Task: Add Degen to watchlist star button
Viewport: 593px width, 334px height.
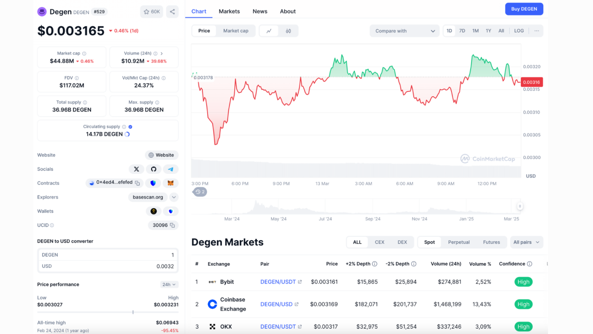Action: pos(152,11)
